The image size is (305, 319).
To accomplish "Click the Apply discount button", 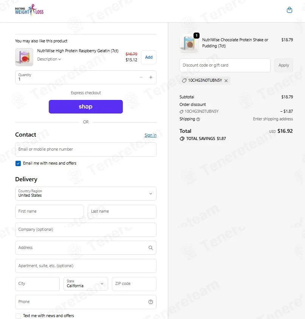I will pyautogui.click(x=283, y=65).
